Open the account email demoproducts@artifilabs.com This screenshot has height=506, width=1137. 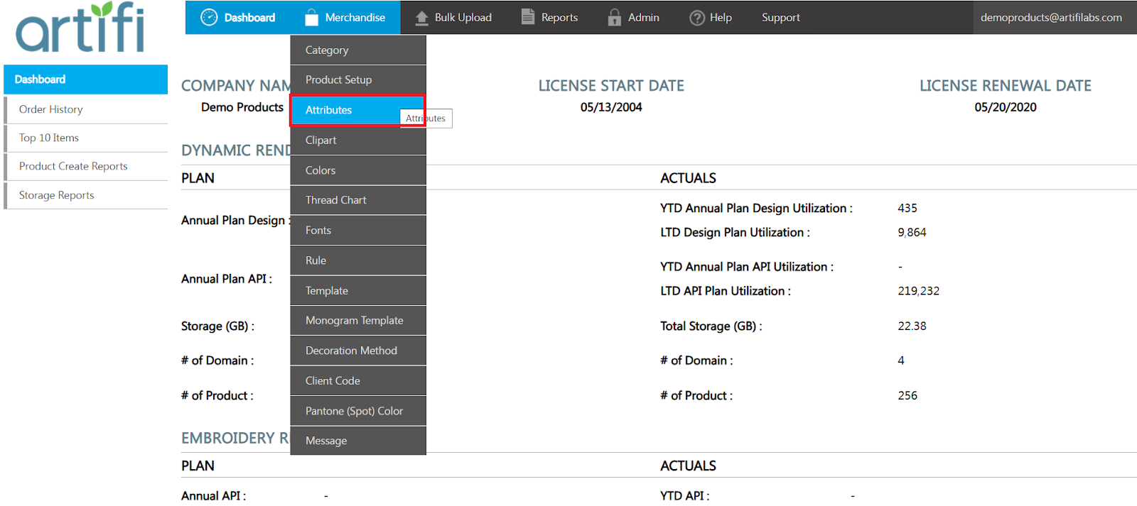click(x=1051, y=18)
